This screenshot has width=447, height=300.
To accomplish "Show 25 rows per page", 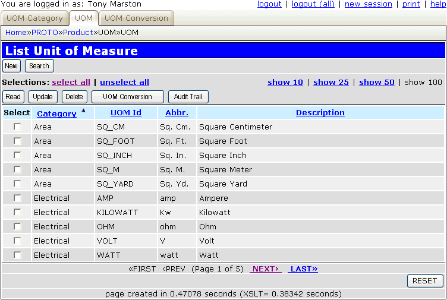I will tap(331, 83).
